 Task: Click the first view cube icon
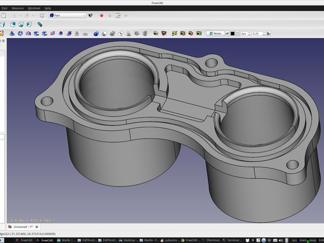pos(3,24)
